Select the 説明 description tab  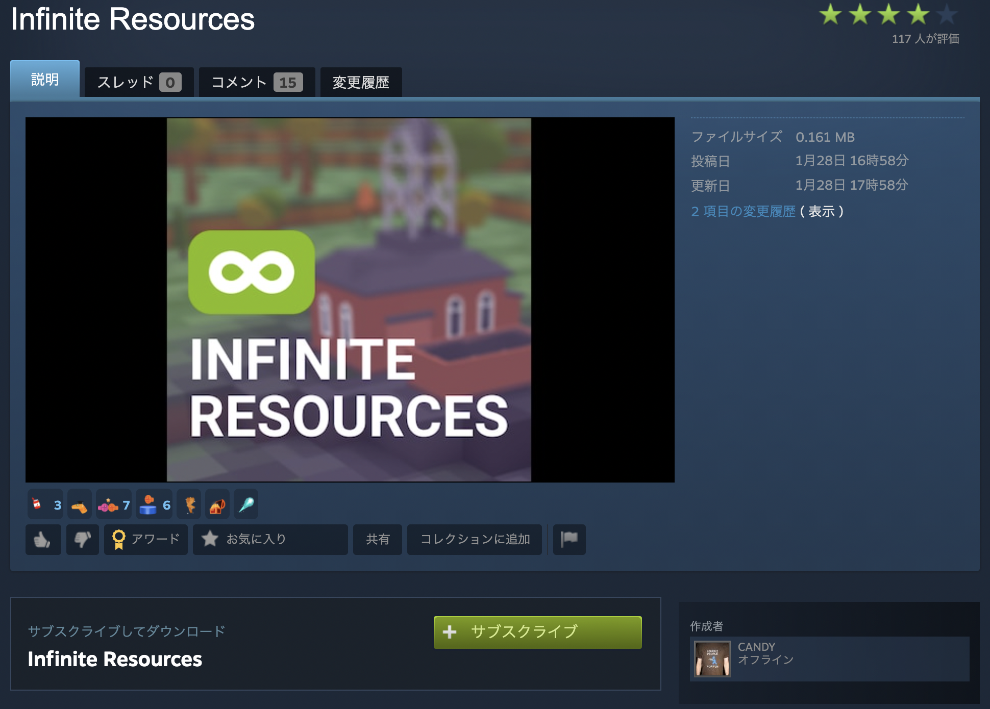(x=45, y=79)
